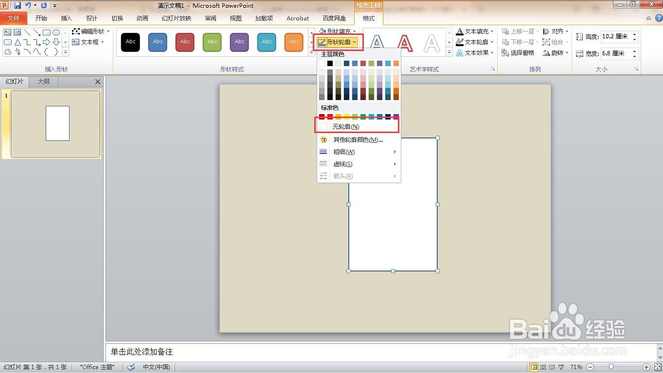663x373 pixels.
Task: Select the Rectangle shape in shapes gallery
Action: click(x=47, y=33)
